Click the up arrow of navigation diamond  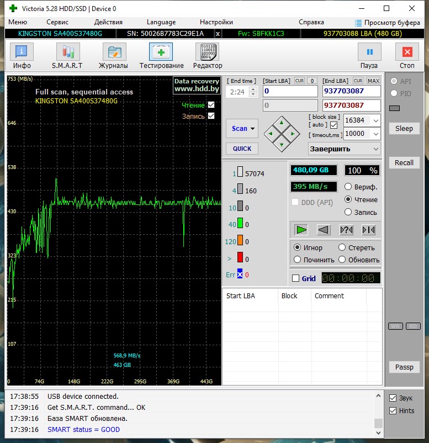tap(282, 123)
